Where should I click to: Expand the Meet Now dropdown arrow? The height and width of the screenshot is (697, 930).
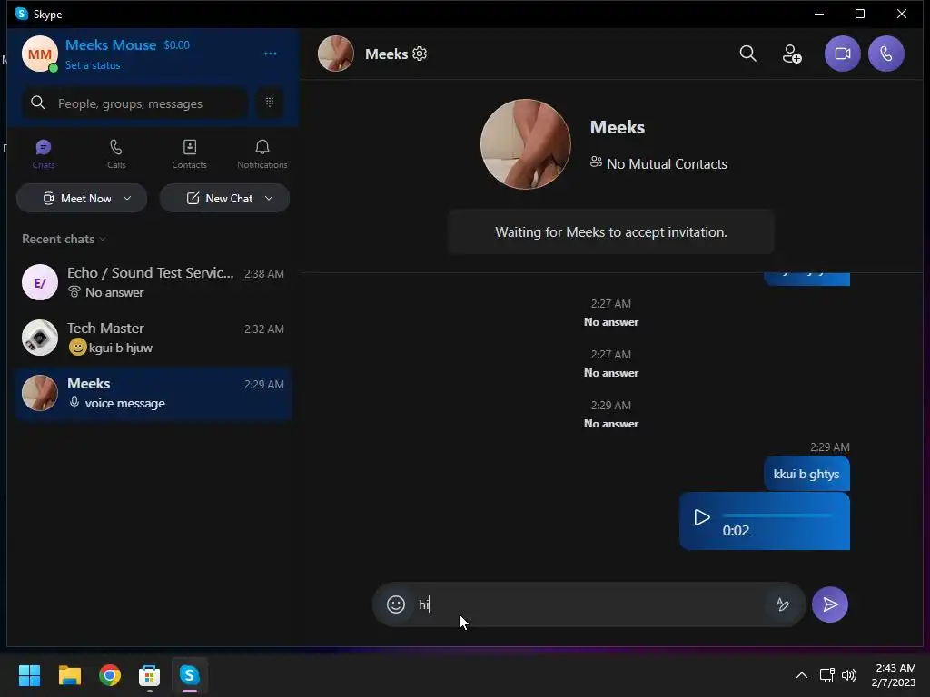[127, 198]
